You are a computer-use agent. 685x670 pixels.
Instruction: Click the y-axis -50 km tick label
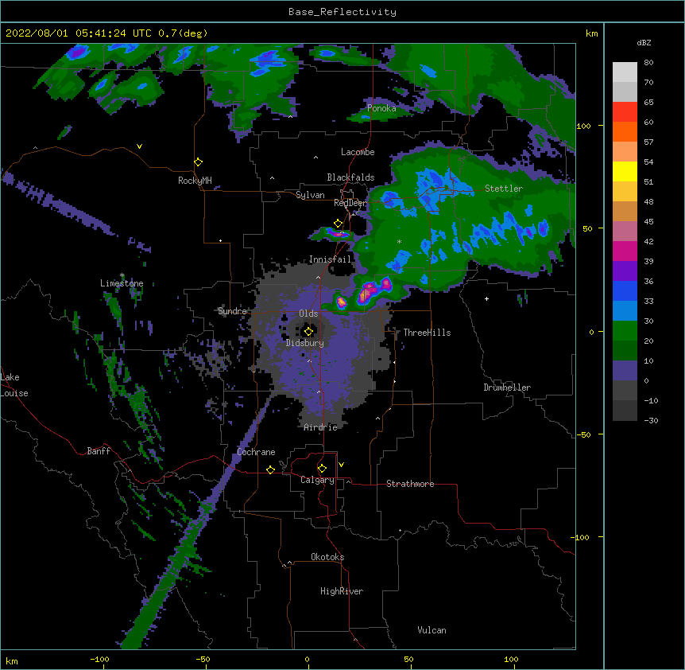click(583, 434)
